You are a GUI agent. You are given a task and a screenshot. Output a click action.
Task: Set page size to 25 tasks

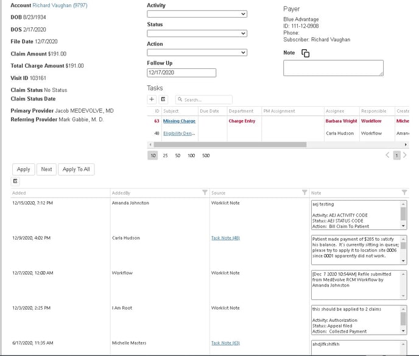click(165, 156)
